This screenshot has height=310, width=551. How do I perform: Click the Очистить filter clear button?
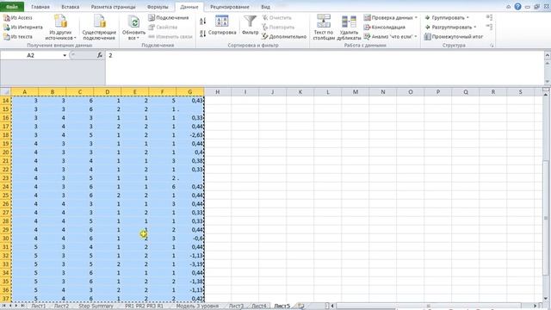(276, 17)
